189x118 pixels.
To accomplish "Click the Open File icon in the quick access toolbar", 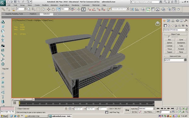I will pyautogui.click(x=12, y=2).
